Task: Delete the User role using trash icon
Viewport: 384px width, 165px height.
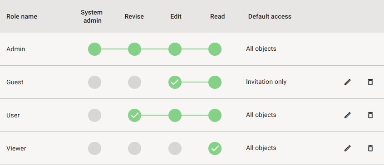Action: [370, 115]
